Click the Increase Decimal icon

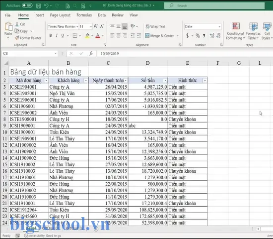(212, 36)
